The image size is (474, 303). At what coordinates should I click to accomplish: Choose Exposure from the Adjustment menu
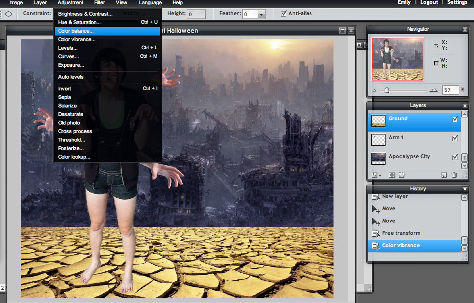click(107, 65)
